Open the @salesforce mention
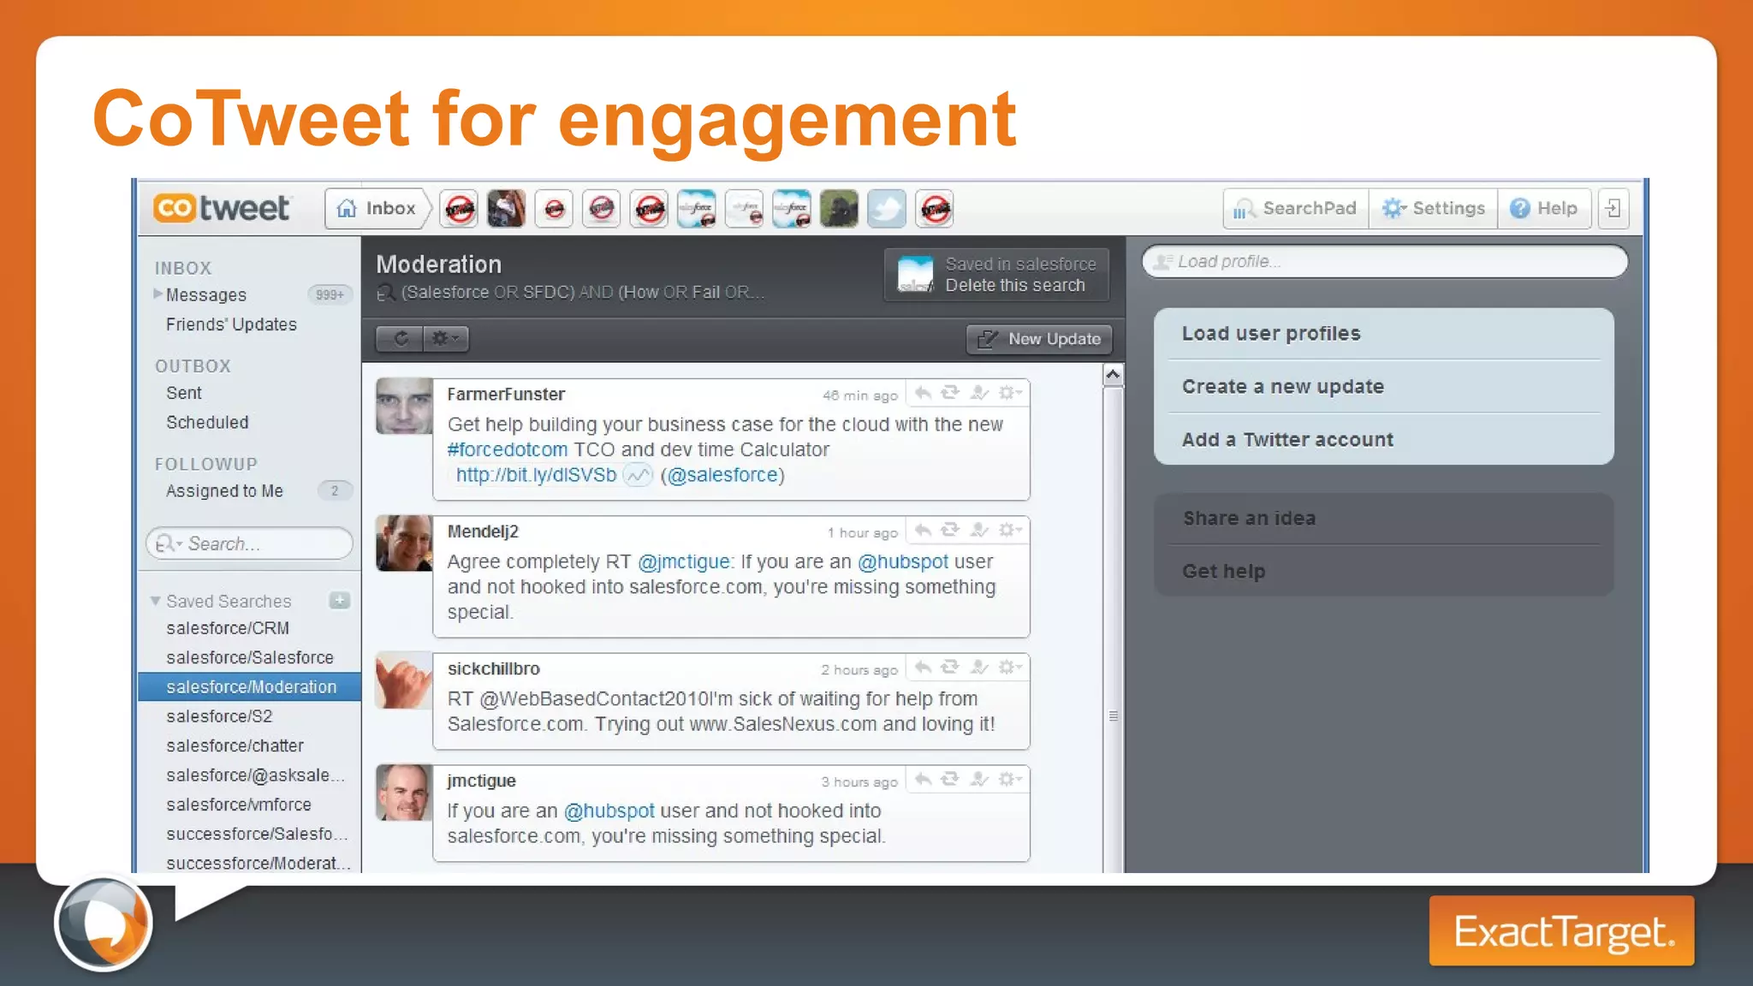1753x986 pixels. pyautogui.click(x=723, y=474)
